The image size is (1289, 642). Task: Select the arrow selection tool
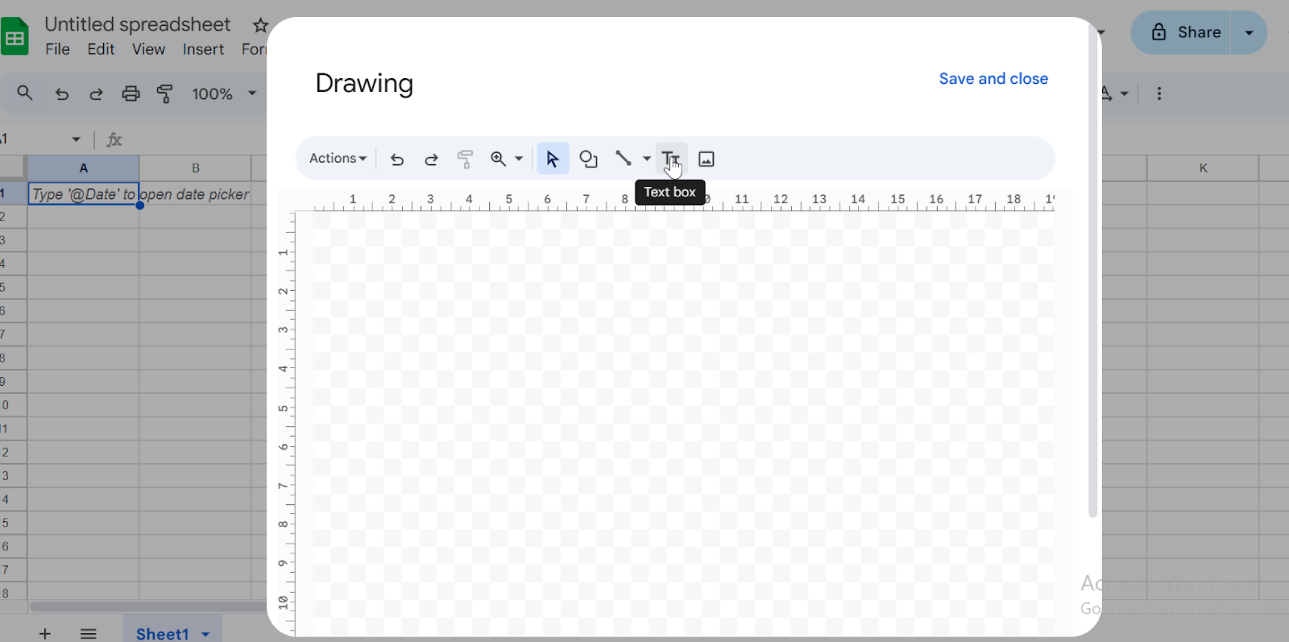[551, 159]
